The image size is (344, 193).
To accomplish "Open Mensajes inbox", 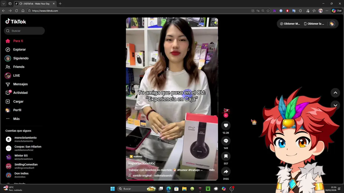I will coord(17,84).
